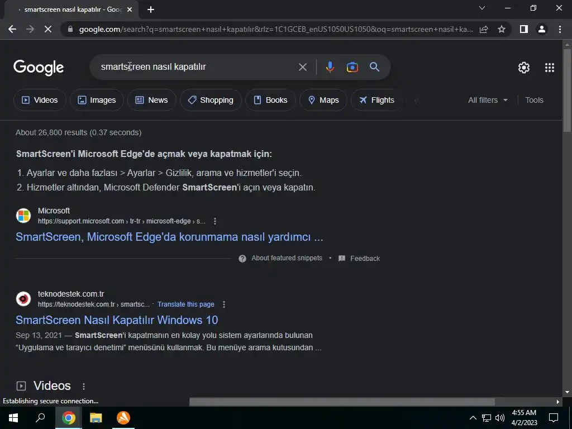
Task: Click the scrollbar's right arrow
Action: 558,402
